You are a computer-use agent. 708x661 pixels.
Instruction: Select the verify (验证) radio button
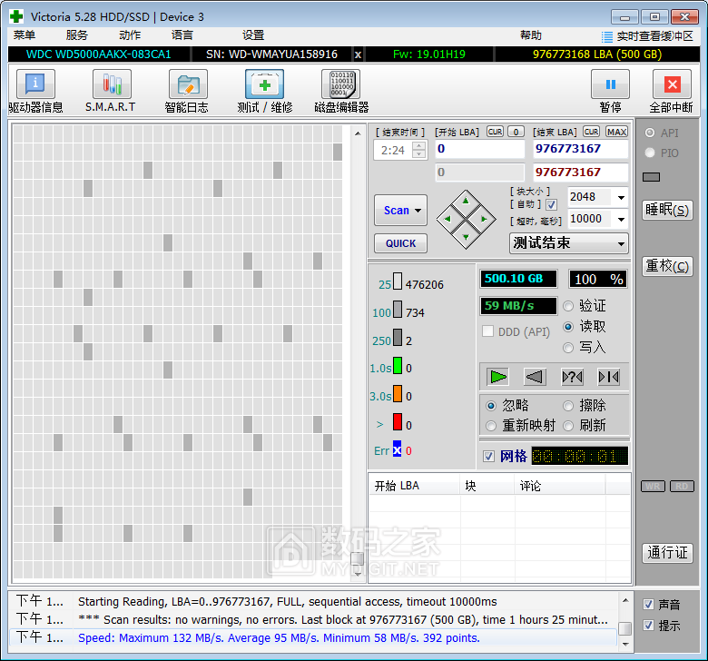tap(568, 306)
